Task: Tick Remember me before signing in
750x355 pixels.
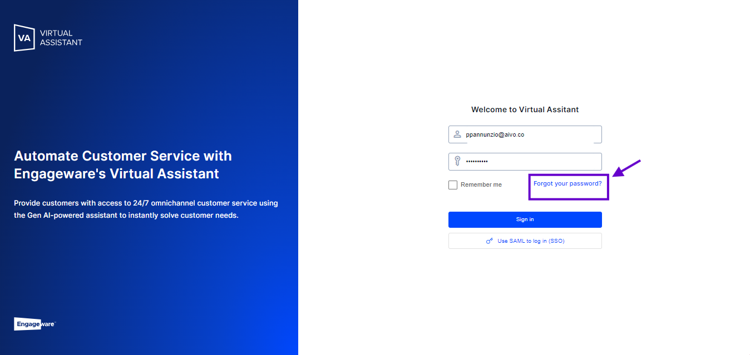Action: click(x=452, y=184)
